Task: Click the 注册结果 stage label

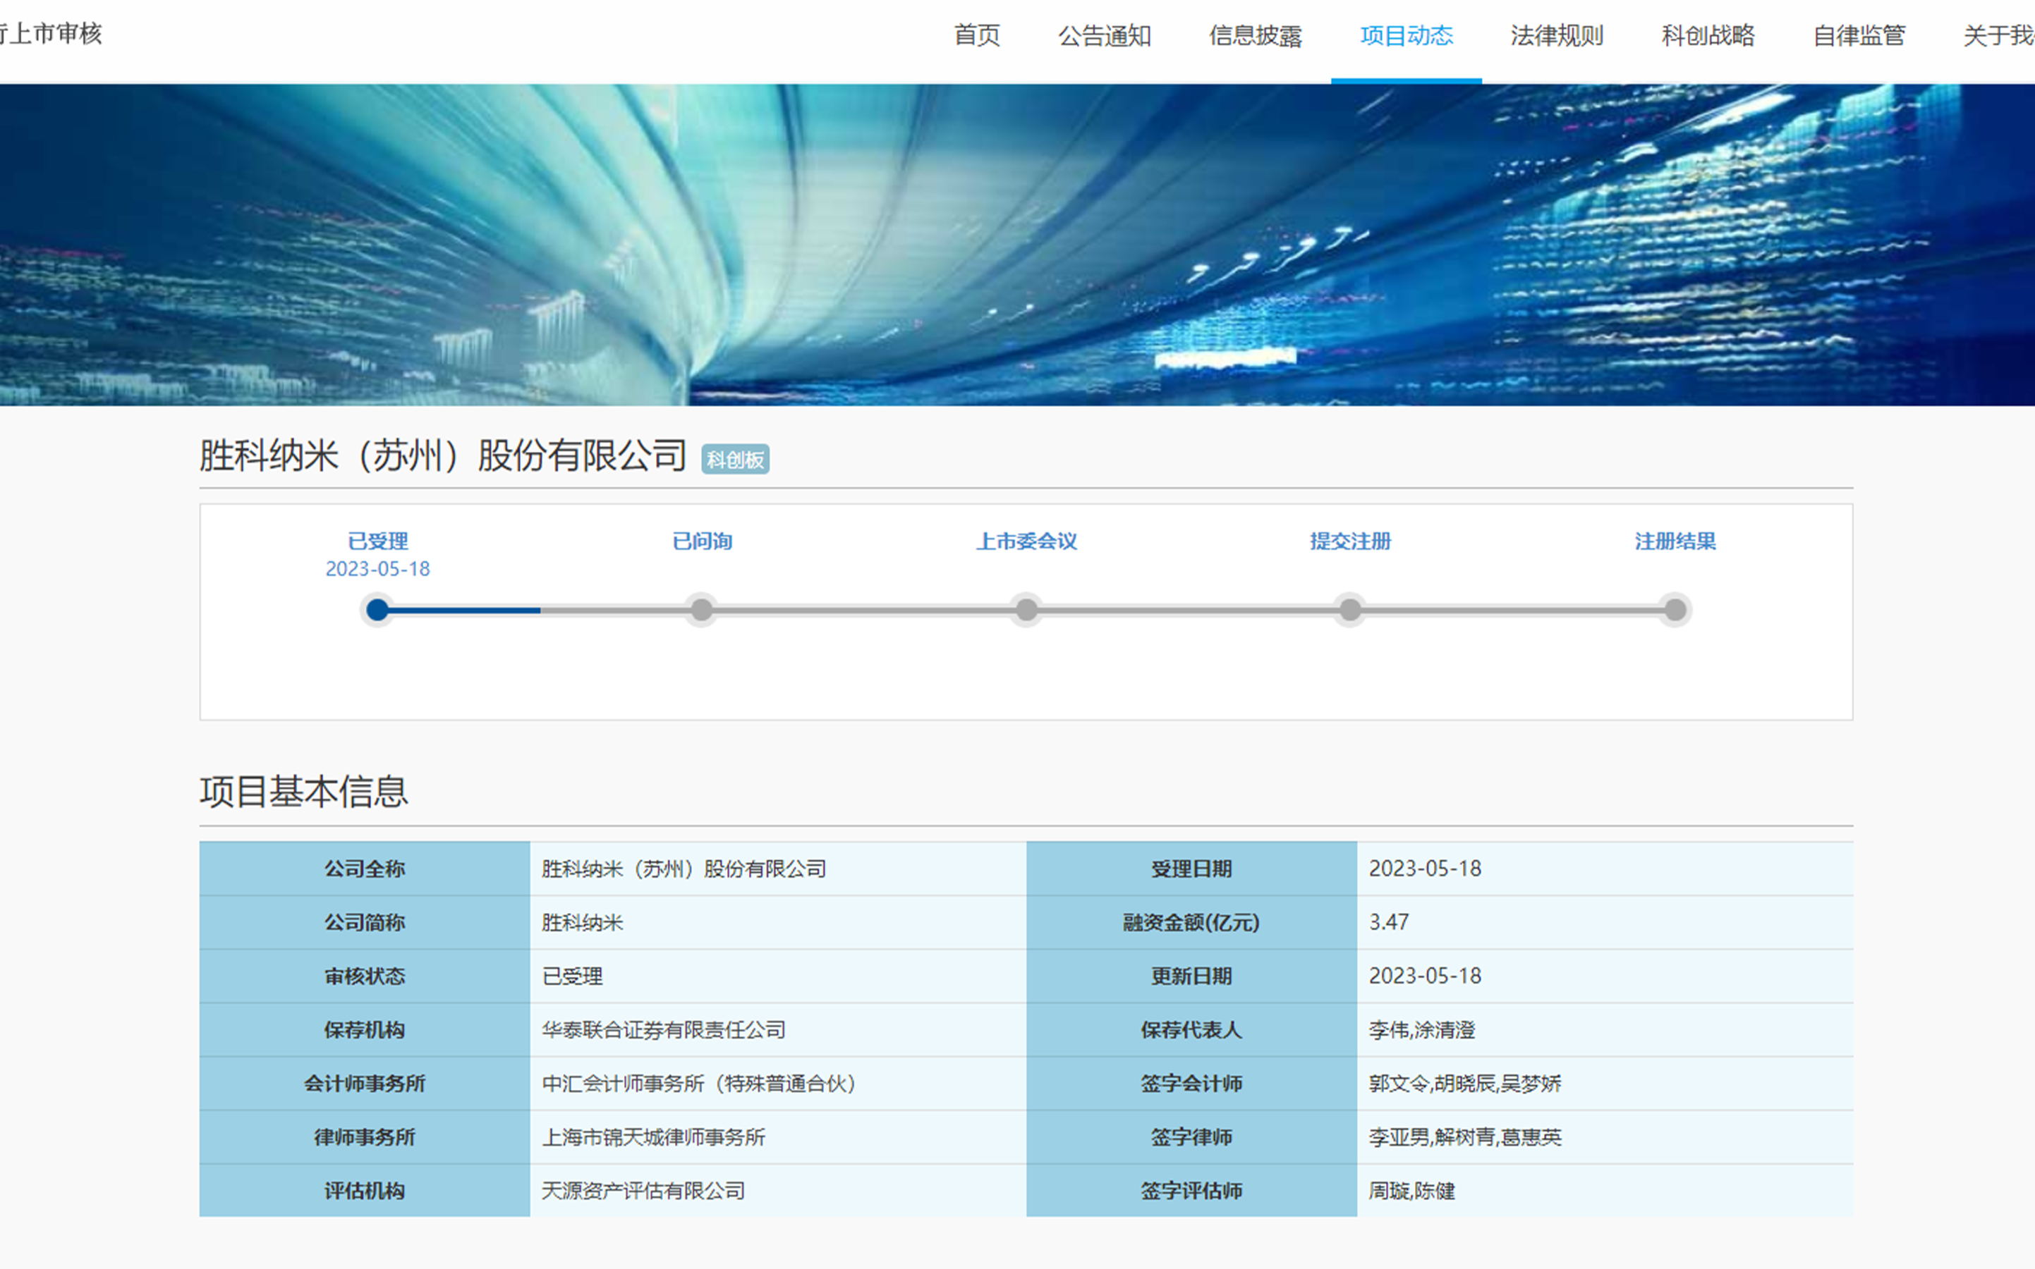Action: pos(1675,541)
